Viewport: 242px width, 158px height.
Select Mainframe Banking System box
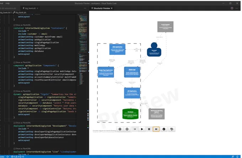(x=157, y=114)
